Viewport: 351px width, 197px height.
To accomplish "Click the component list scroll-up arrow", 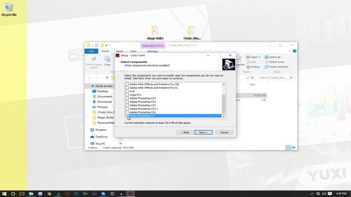I will 223,85.
